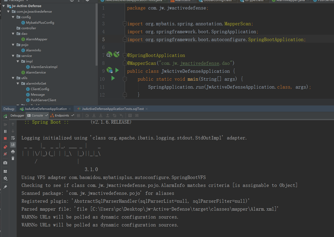334x237 pixels.
Task: Click the Step Out icon
Action: 108,115
